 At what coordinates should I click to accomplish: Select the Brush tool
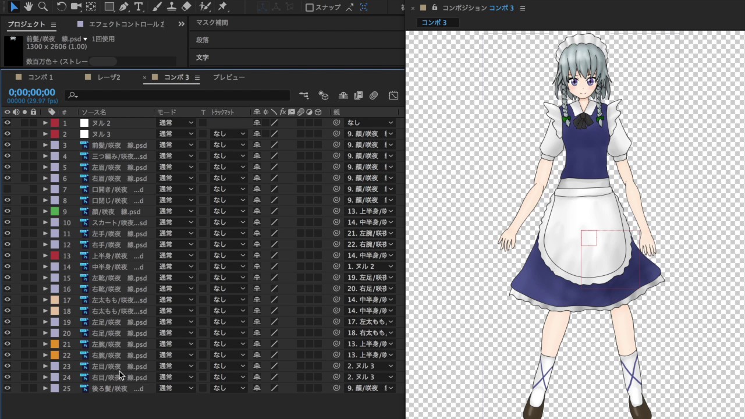coord(157,6)
